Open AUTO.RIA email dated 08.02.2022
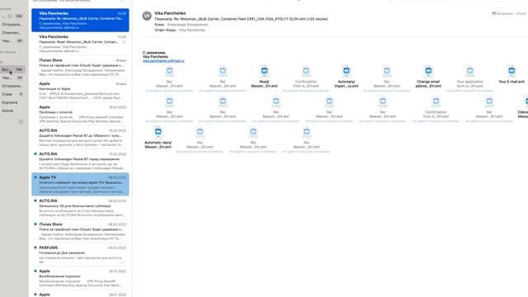528x297 pixels. point(80,208)
